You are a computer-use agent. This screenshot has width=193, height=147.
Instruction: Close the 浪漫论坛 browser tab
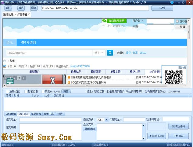click(29, 14)
